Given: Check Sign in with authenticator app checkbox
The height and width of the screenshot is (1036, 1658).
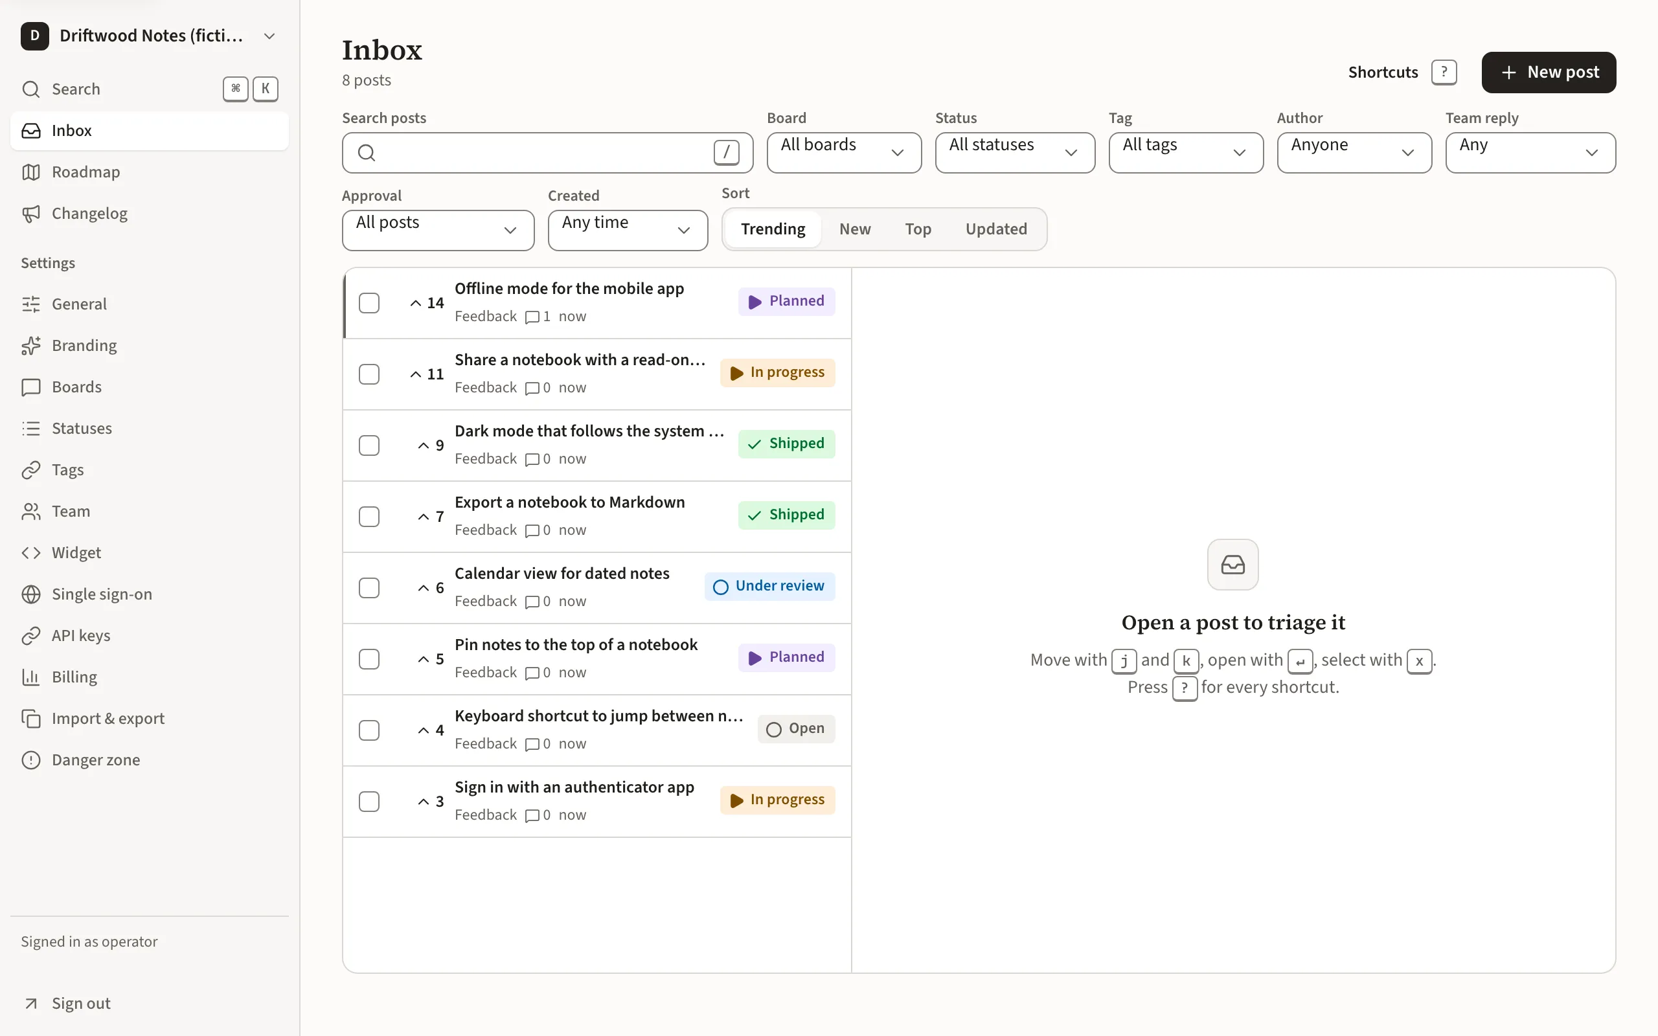Looking at the screenshot, I should point(369,802).
